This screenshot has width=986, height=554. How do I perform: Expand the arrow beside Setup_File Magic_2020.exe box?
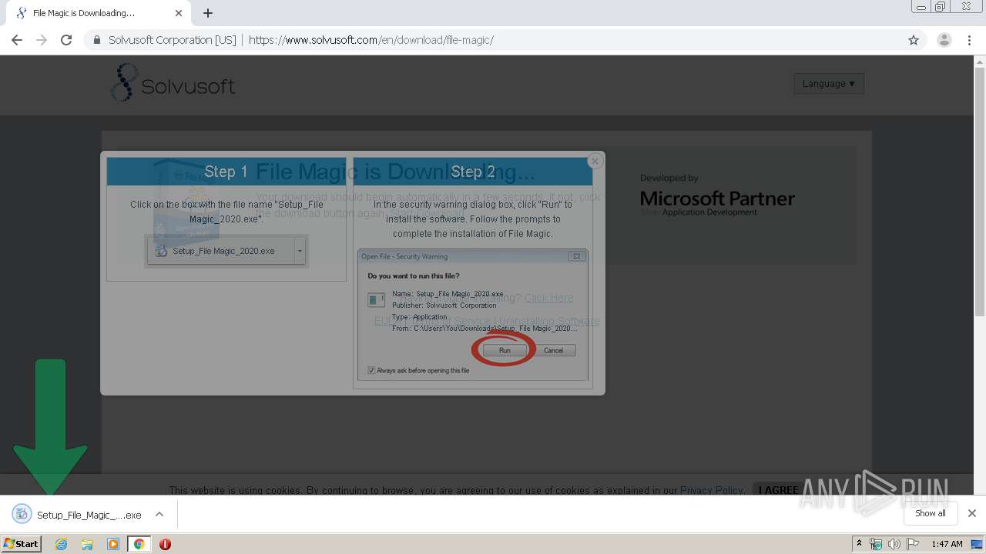(x=300, y=251)
